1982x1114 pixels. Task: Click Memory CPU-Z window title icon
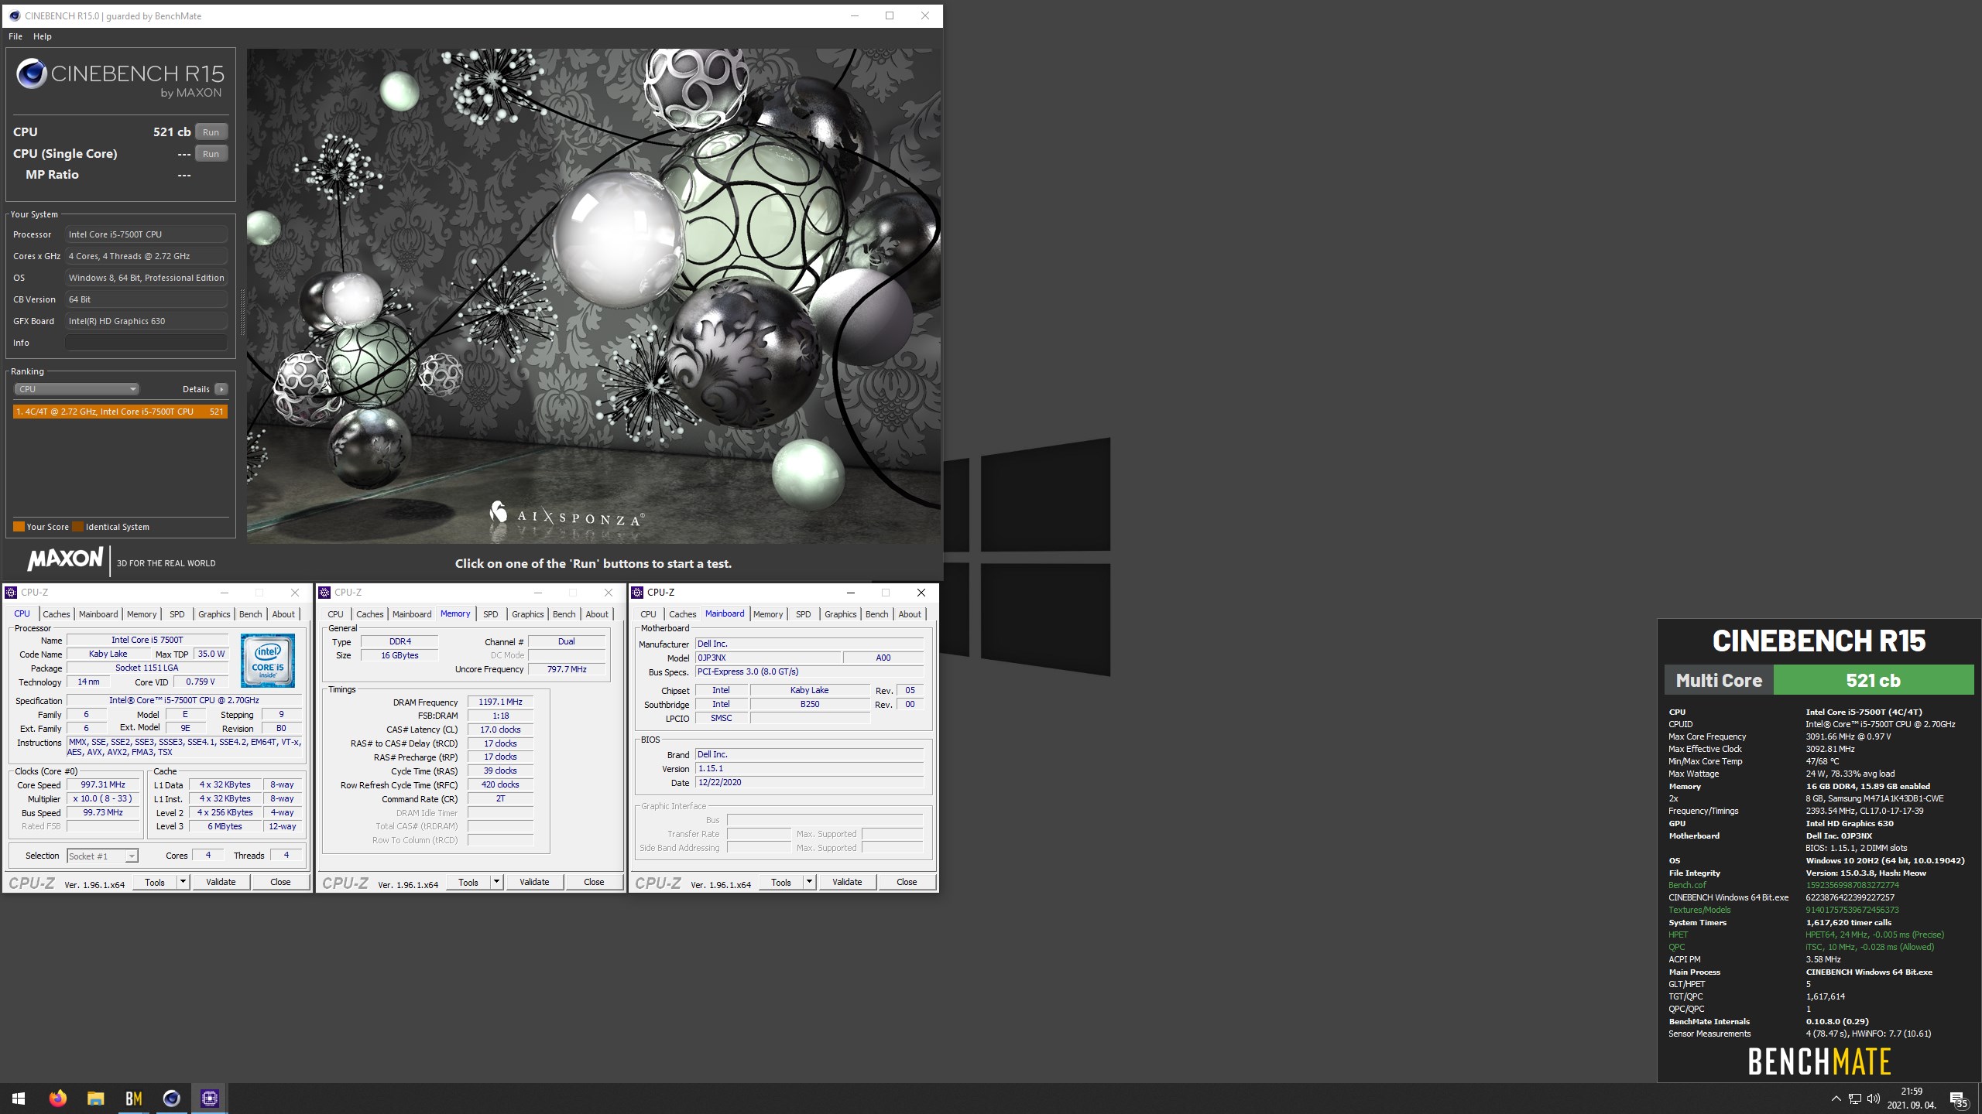point(324,593)
